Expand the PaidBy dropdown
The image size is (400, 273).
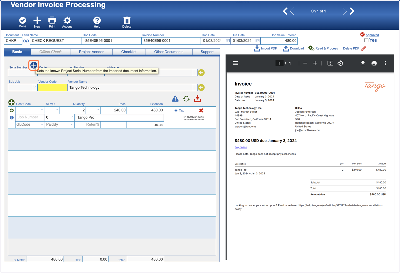(x=71, y=125)
